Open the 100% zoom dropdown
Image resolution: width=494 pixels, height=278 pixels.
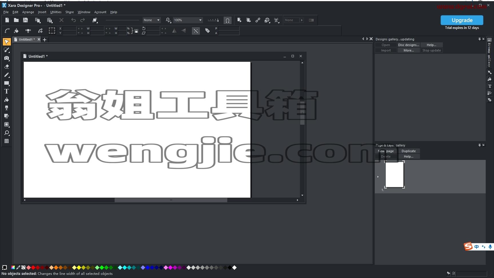188,20
